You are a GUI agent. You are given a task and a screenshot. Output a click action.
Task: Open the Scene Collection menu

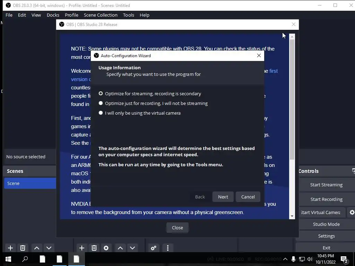point(101,15)
